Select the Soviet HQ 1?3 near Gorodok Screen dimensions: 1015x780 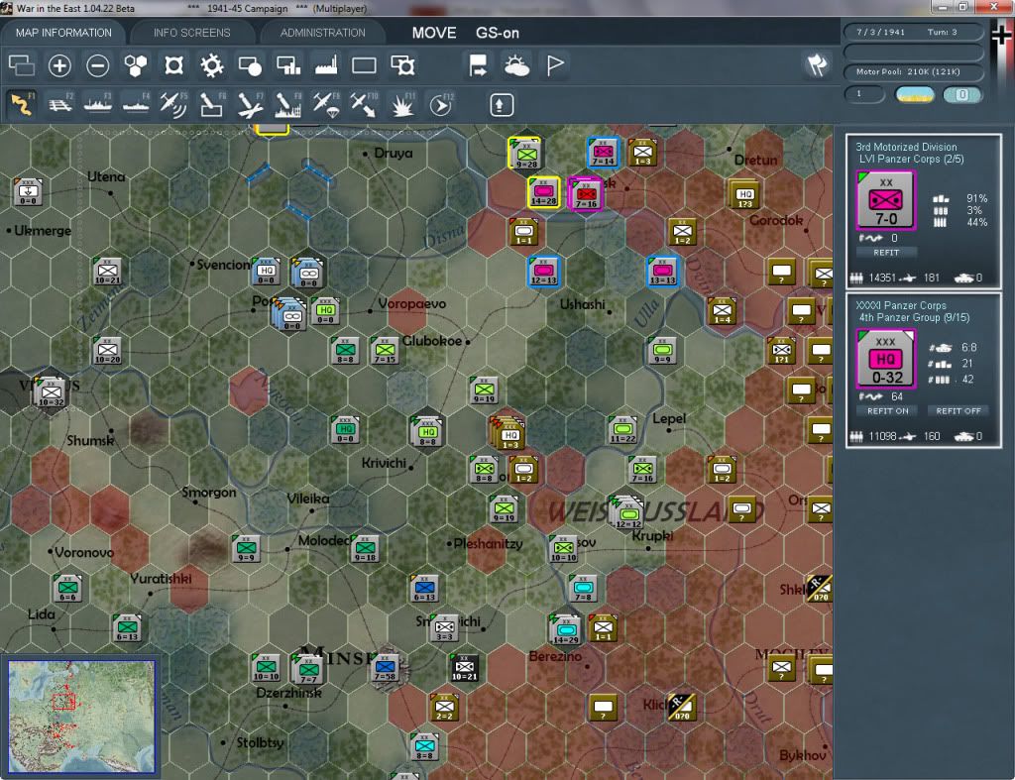pyautogui.click(x=745, y=194)
